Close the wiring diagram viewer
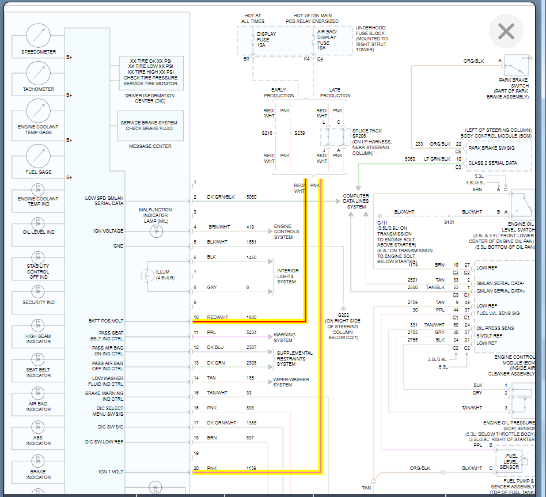The width and height of the screenshot is (546, 497). point(506,31)
